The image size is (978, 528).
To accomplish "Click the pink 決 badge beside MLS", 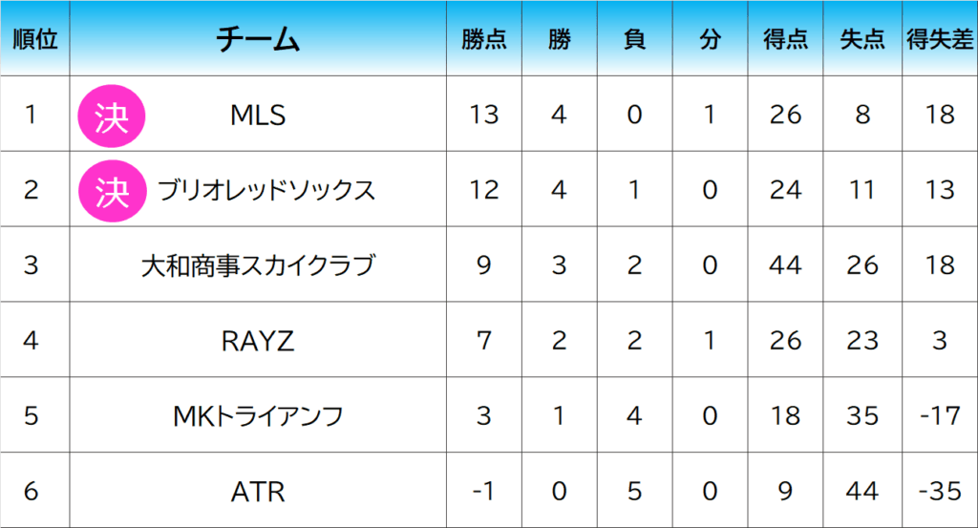I will click(x=112, y=116).
